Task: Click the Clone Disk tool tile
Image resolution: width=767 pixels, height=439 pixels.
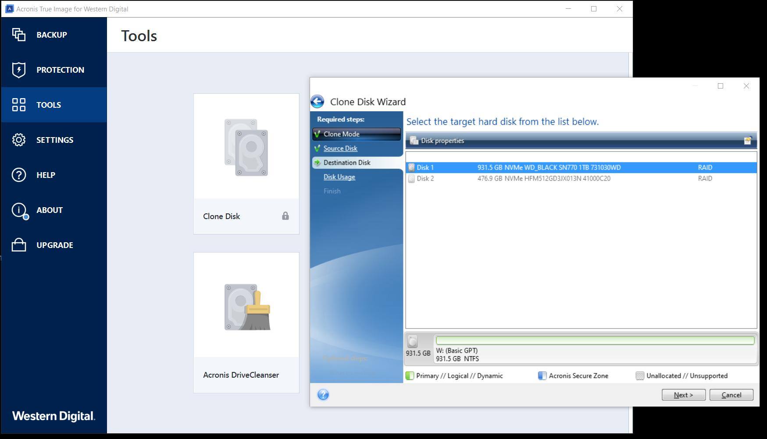Action: click(x=246, y=163)
